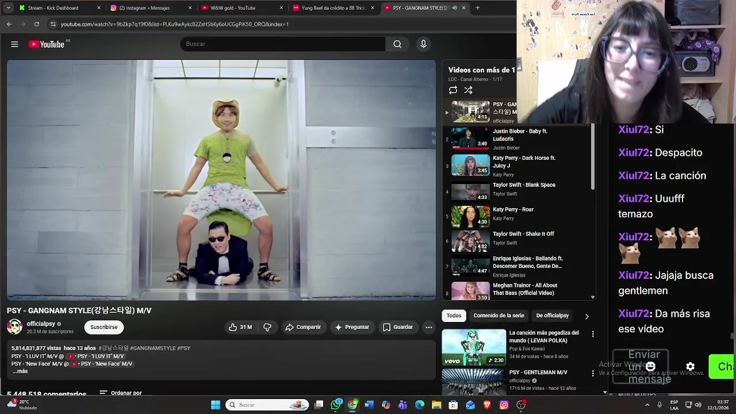
Task: Open weather widget 20°C Nublado
Action: tap(22, 405)
